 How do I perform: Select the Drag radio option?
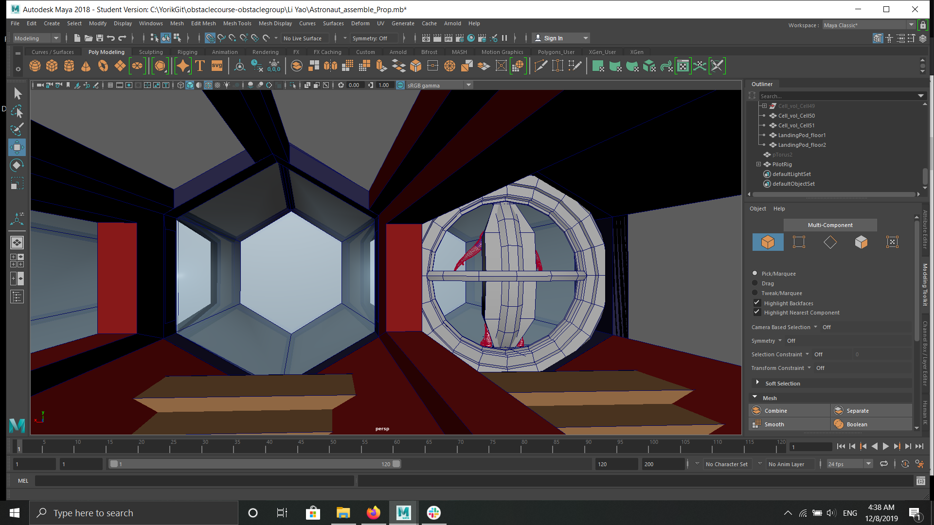point(755,283)
